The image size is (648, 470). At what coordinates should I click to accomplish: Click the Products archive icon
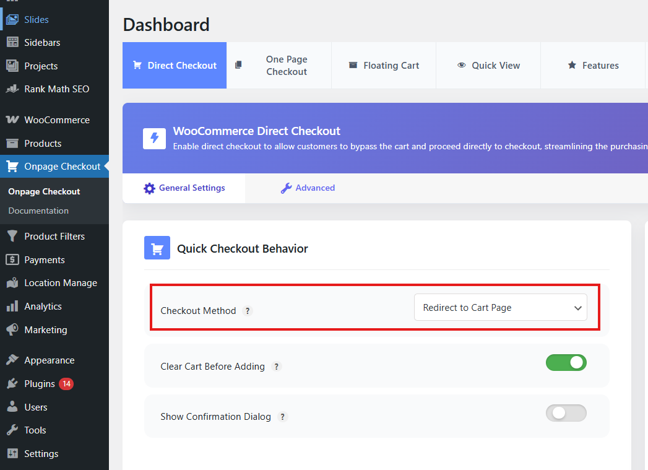(x=12, y=144)
